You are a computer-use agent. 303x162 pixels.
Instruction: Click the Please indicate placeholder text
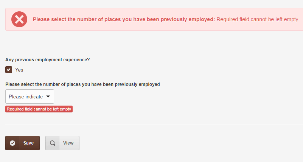click(x=26, y=97)
